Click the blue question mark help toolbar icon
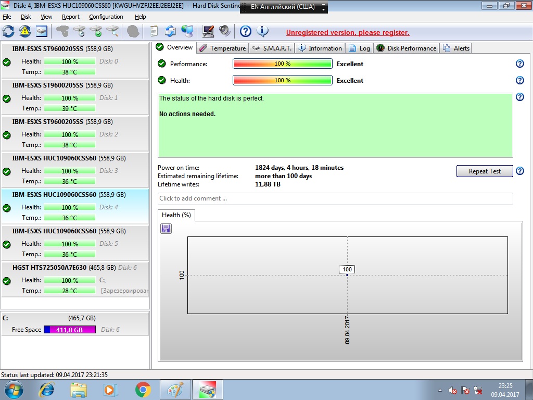 (x=246, y=31)
